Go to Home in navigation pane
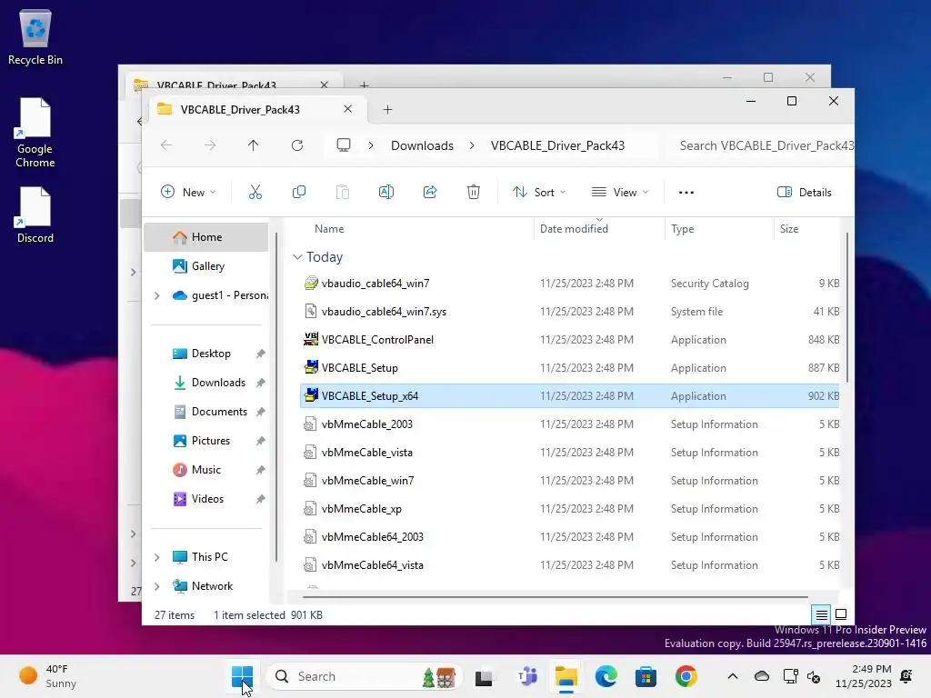The width and height of the screenshot is (931, 698). tap(206, 237)
